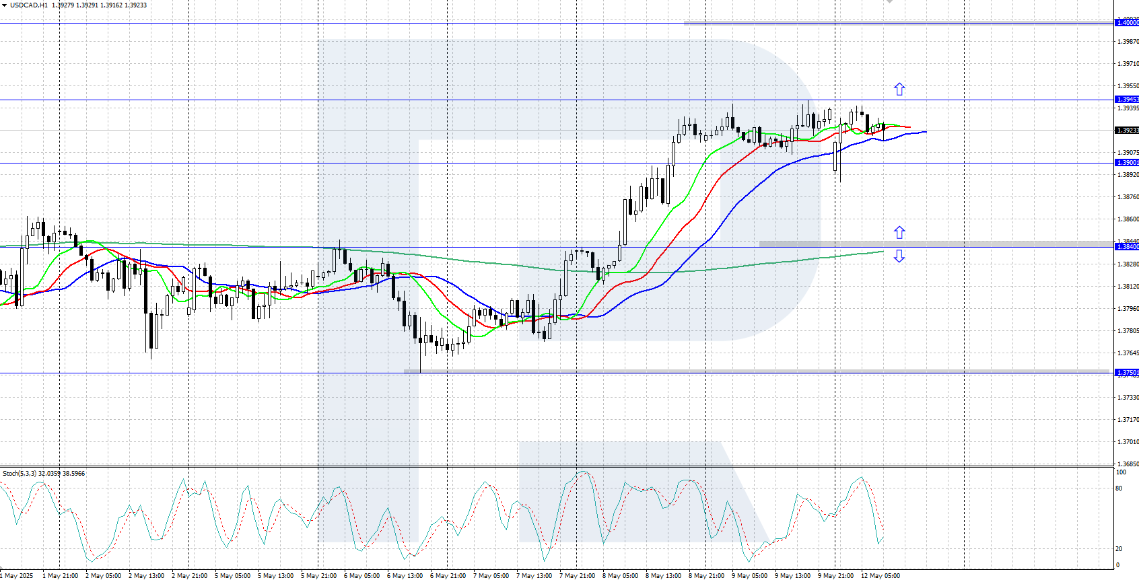Click the 1.36850 value on price axis
This screenshot has width=1139, height=582.
(1128, 464)
